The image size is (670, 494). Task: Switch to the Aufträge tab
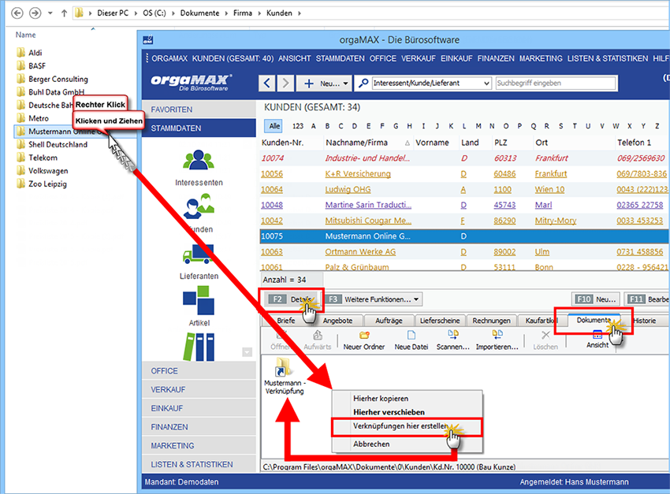(389, 321)
